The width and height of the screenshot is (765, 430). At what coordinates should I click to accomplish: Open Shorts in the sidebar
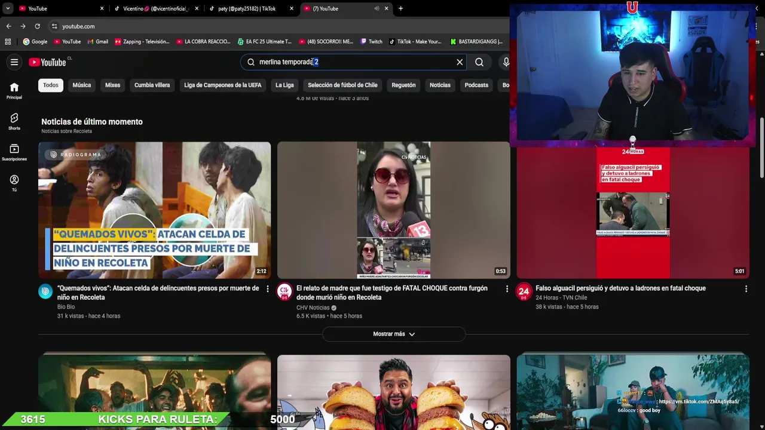pos(14,121)
